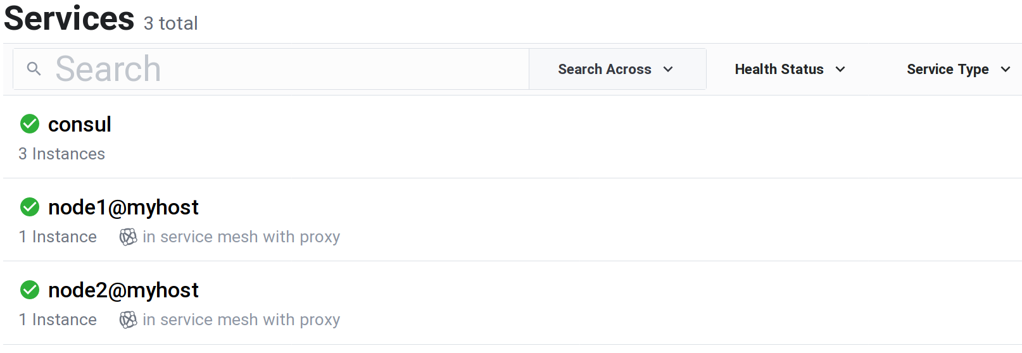Open the node1@myhost service details

[x=123, y=207]
